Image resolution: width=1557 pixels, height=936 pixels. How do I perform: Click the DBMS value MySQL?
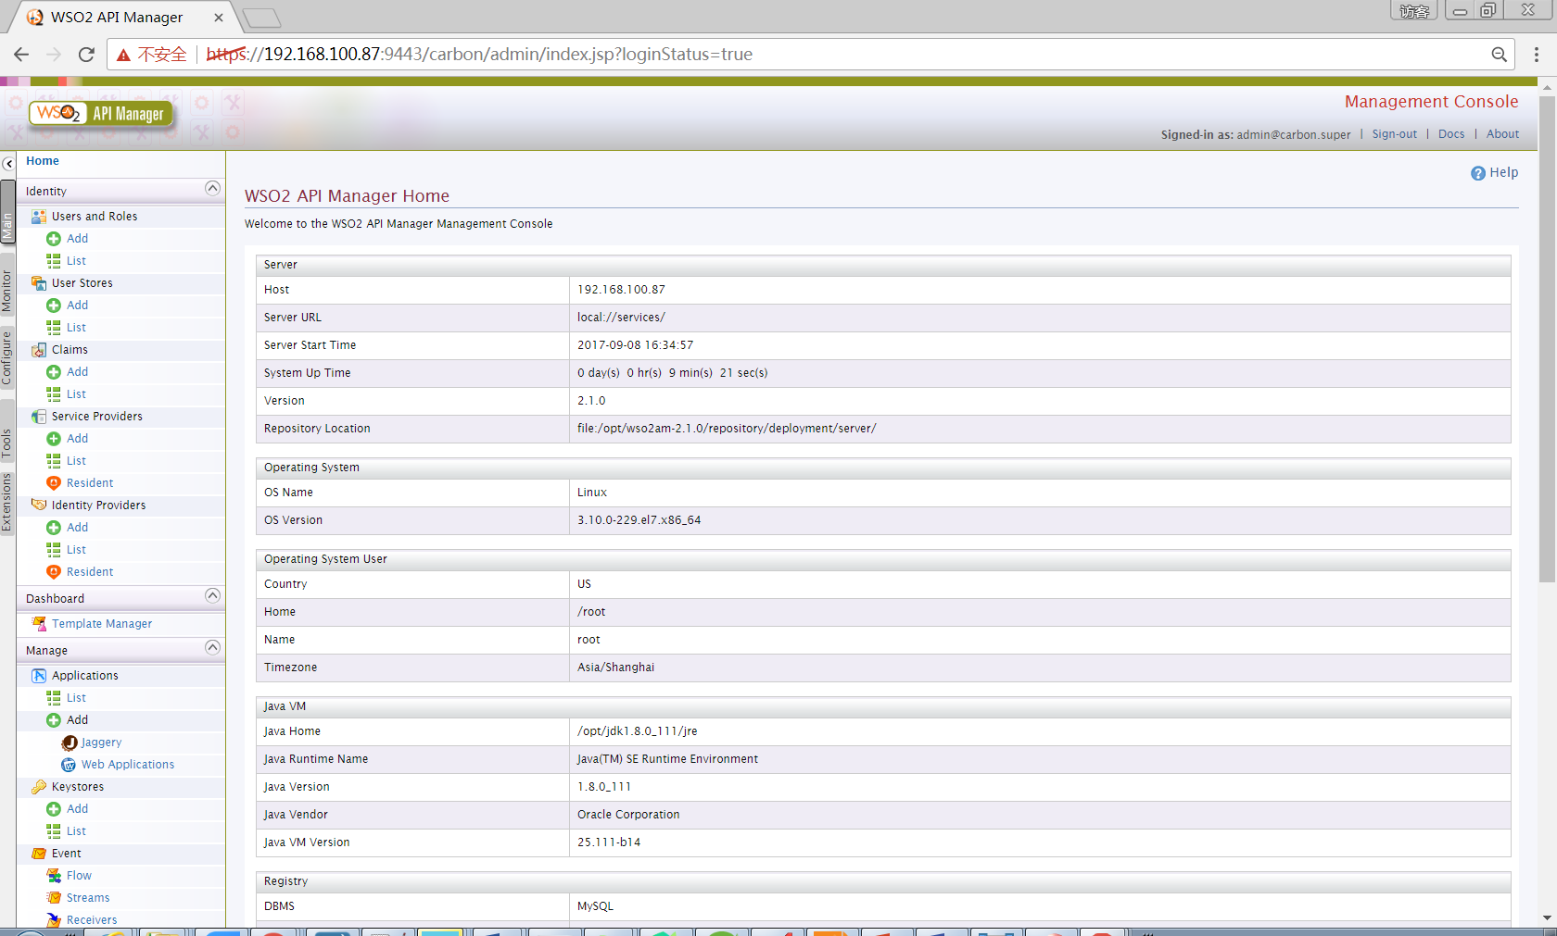595,906
